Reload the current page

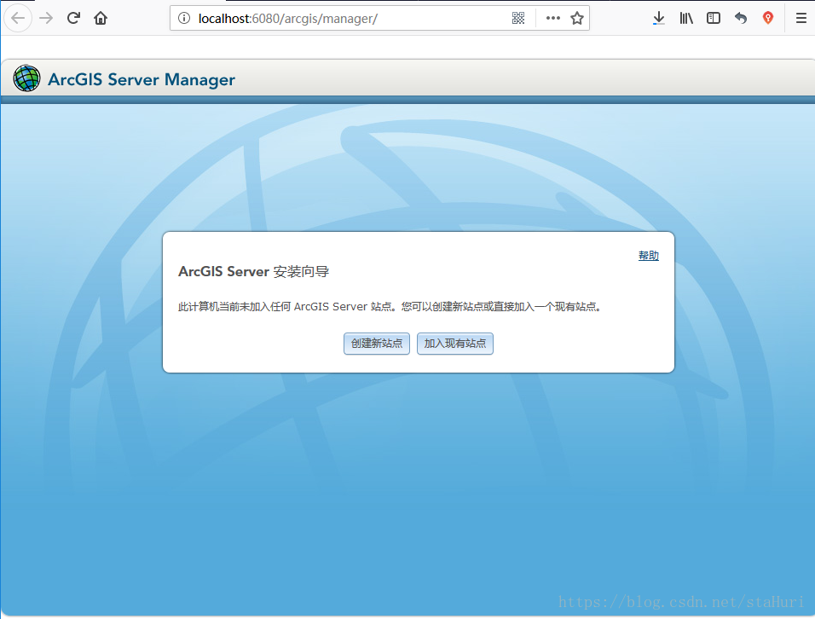pos(73,18)
